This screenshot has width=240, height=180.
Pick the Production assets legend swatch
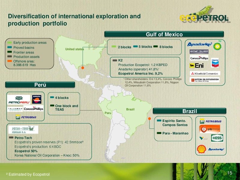pos(10,56)
